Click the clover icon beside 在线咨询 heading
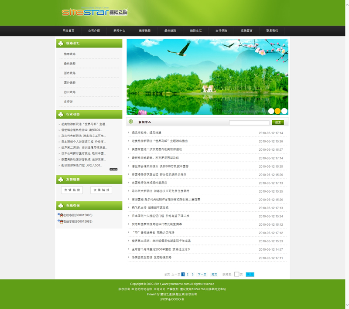The image size is (349, 309). tap(60, 205)
